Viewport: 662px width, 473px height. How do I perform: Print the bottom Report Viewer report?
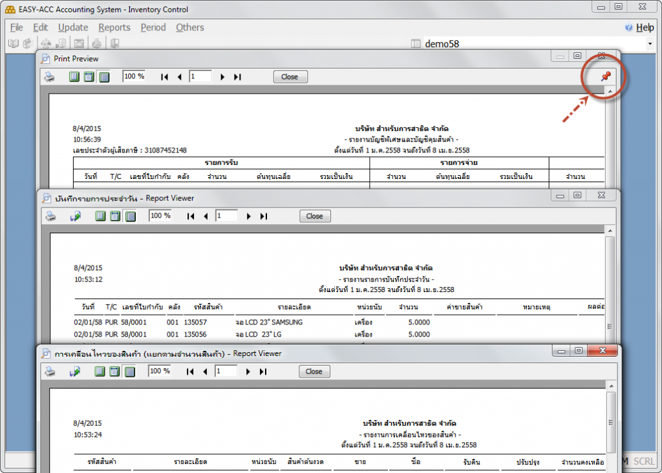point(50,372)
